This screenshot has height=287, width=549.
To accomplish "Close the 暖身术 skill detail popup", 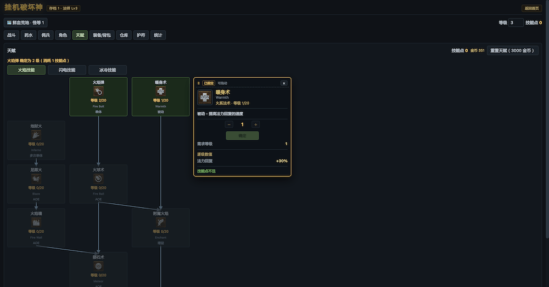I will 284,83.
